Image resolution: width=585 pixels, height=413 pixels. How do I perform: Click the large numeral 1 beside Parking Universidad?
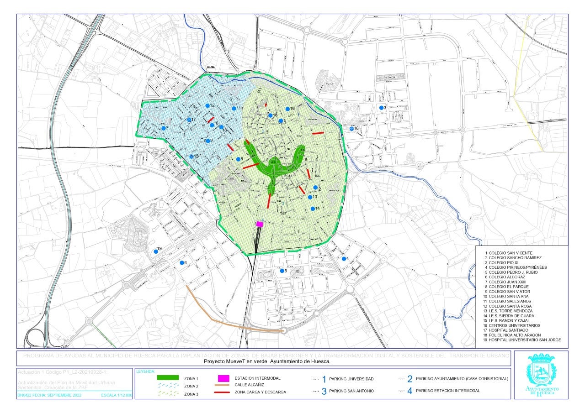(324, 379)
